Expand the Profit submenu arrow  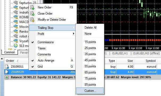click(73, 34)
